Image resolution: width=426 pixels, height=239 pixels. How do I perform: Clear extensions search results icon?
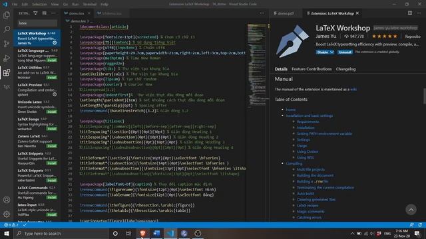(45, 13)
